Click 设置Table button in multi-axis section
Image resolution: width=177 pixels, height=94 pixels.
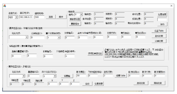(x=121, y=76)
